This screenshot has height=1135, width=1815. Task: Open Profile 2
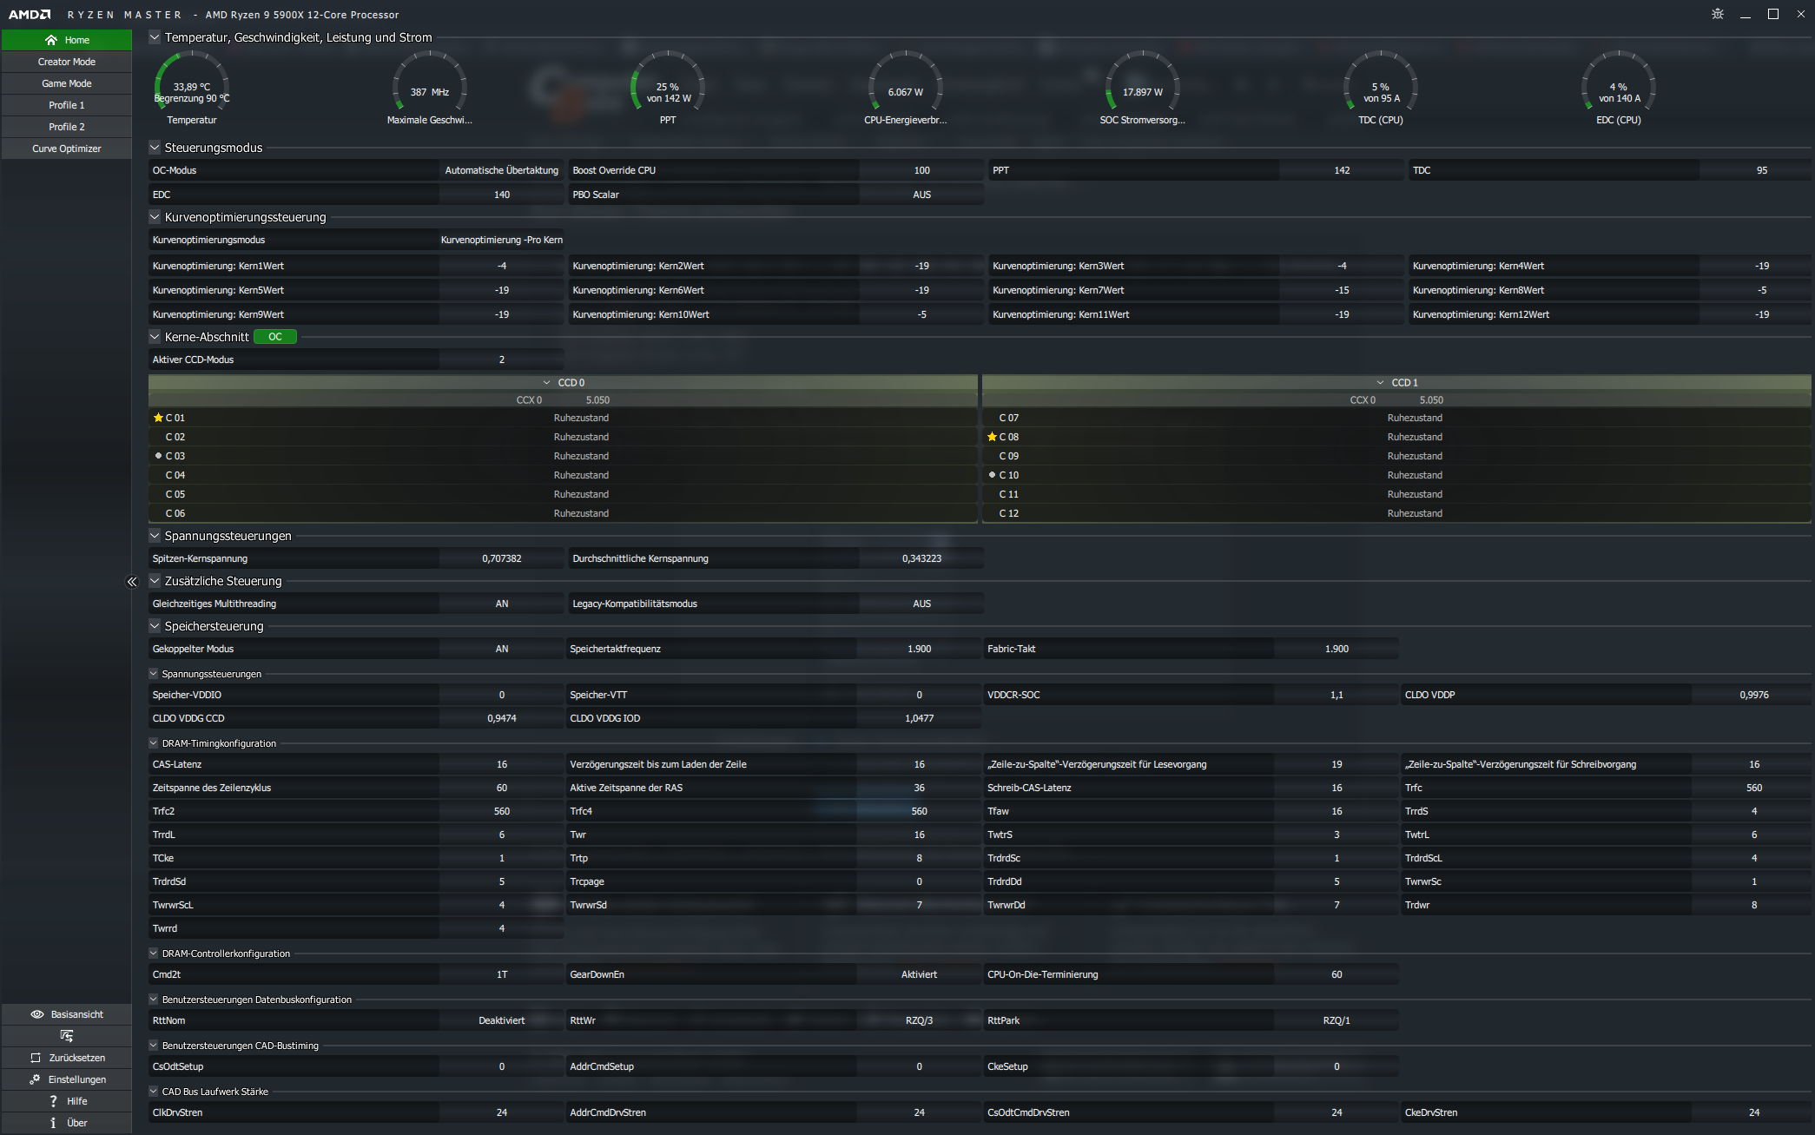(x=67, y=127)
